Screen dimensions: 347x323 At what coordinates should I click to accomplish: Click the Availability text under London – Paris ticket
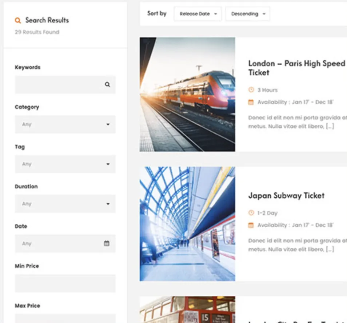295,102
